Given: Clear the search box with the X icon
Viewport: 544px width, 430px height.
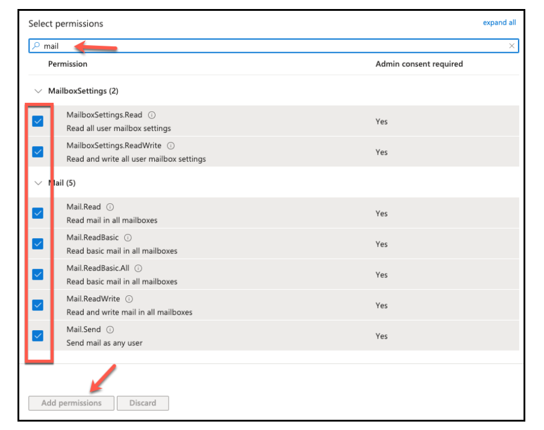Looking at the screenshot, I should (511, 46).
